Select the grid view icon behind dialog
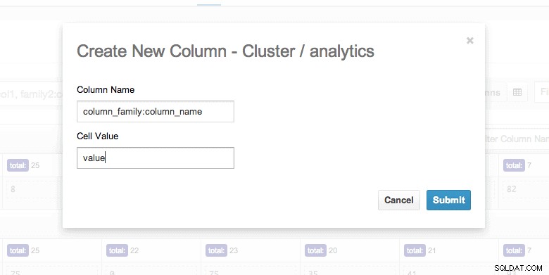 tap(517, 92)
